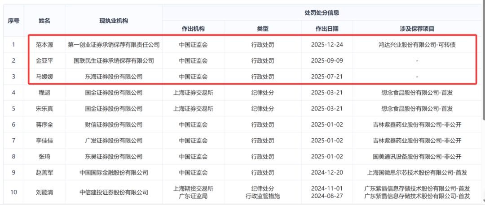Click 行政处罚 in 金亚平's row
Viewport: 485px width, 205px height.
point(262,61)
